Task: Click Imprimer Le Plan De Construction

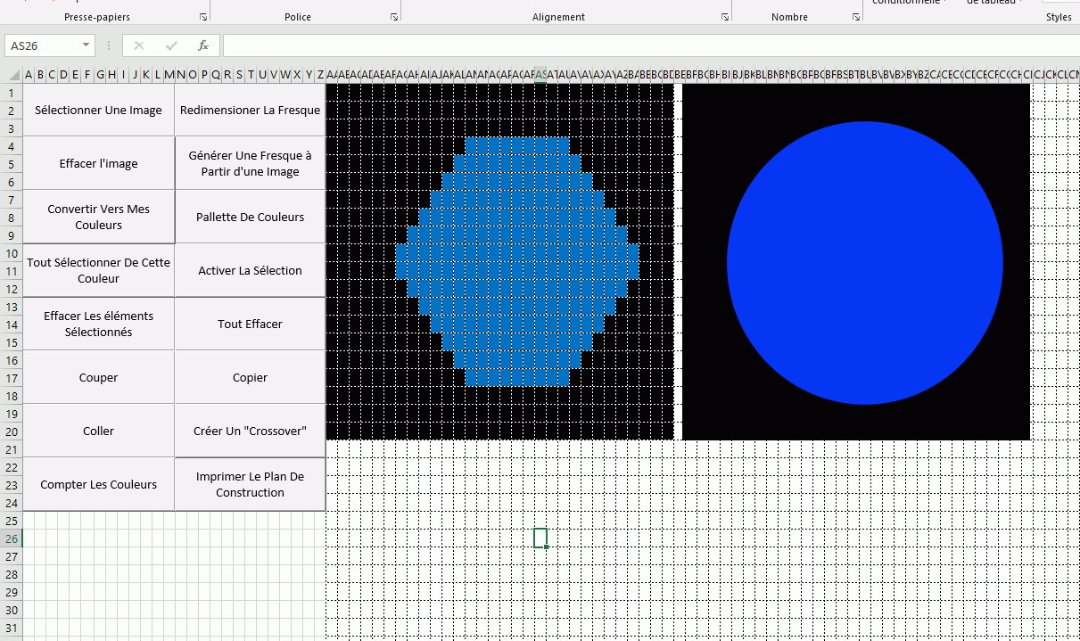Action: 250,484
